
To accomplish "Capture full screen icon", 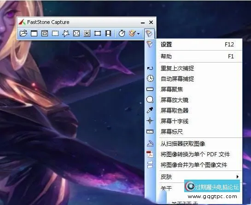I will [x=76, y=34].
